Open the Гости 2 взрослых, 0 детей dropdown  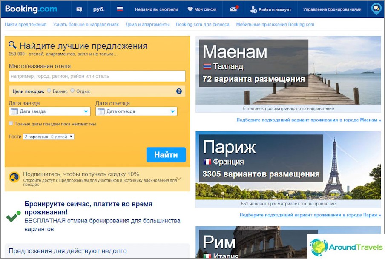[49, 137]
